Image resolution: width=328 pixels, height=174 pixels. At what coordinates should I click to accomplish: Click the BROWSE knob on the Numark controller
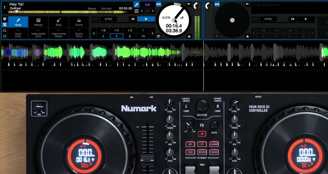pyautogui.click(x=202, y=106)
